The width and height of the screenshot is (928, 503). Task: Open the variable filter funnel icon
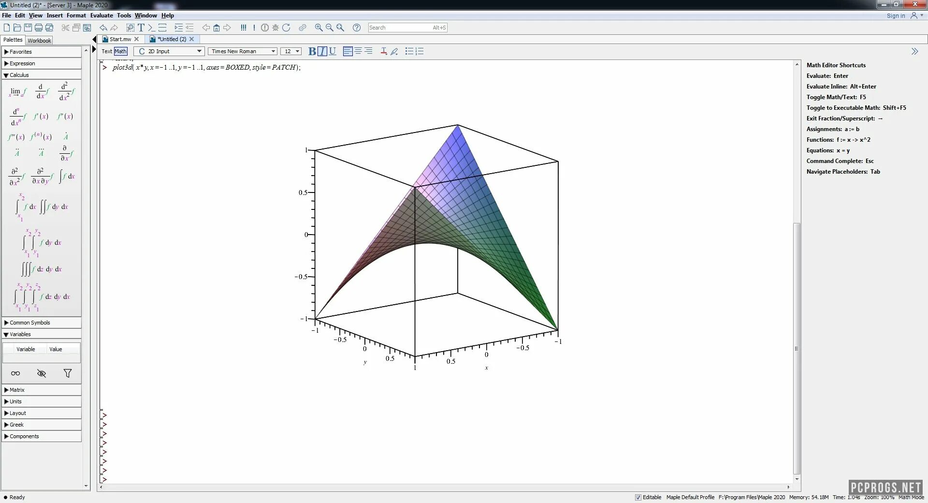(68, 373)
